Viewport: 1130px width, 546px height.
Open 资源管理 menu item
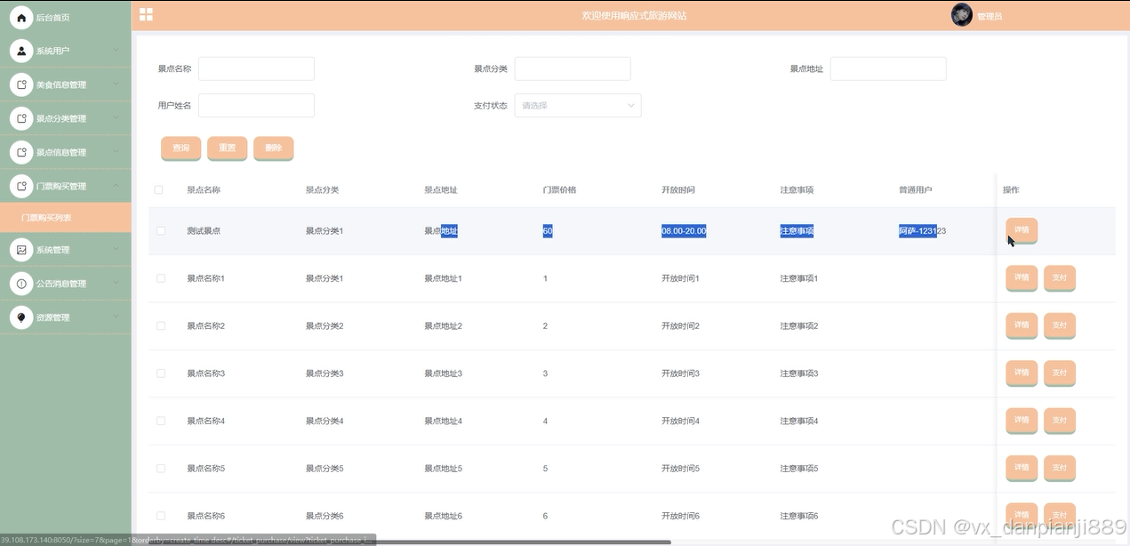pyautogui.click(x=66, y=317)
